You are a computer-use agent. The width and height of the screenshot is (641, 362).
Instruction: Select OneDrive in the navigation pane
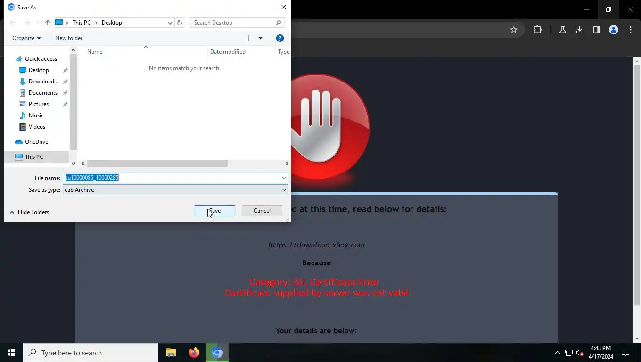click(36, 142)
